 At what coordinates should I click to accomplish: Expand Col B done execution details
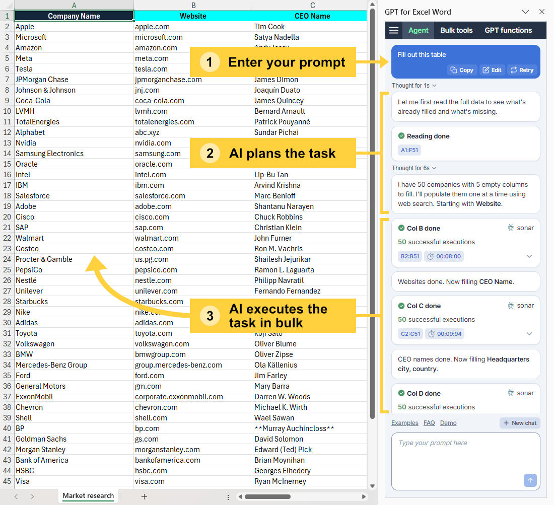point(529,256)
